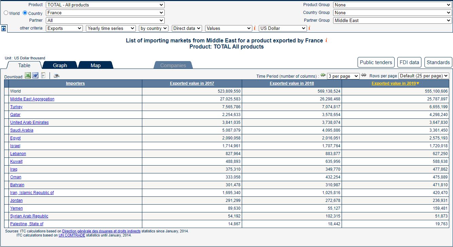Open the Exports trade flow dropdown
453x247 pixels.
click(64, 28)
